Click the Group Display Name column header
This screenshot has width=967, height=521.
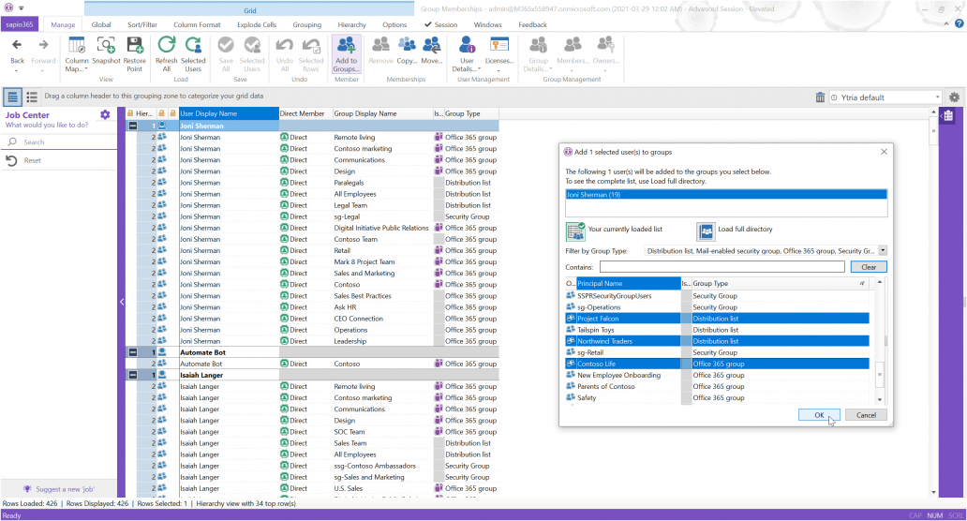[382, 113]
